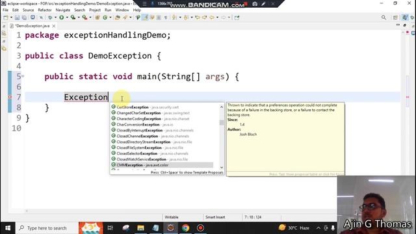The width and height of the screenshot is (416, 234).
Task: Click the Pin Editor toolbar icon
Action: click(x=237, y=18)
